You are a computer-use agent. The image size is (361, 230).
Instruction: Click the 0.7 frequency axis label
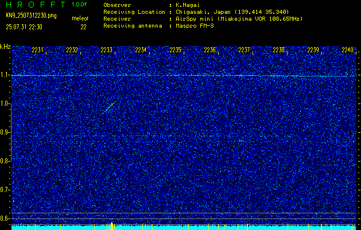5,190
